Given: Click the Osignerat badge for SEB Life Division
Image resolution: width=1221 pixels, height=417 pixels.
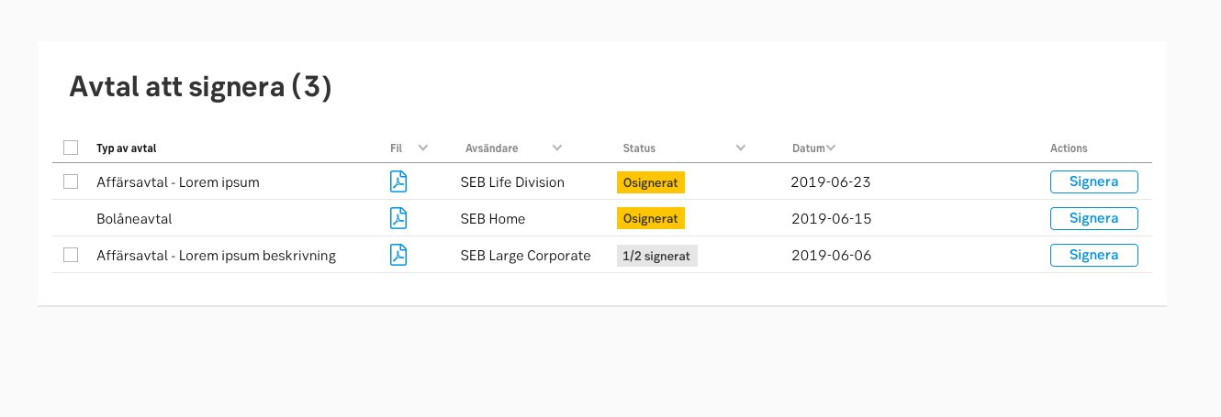Looking at the screenshot, I should click(650, 182).
